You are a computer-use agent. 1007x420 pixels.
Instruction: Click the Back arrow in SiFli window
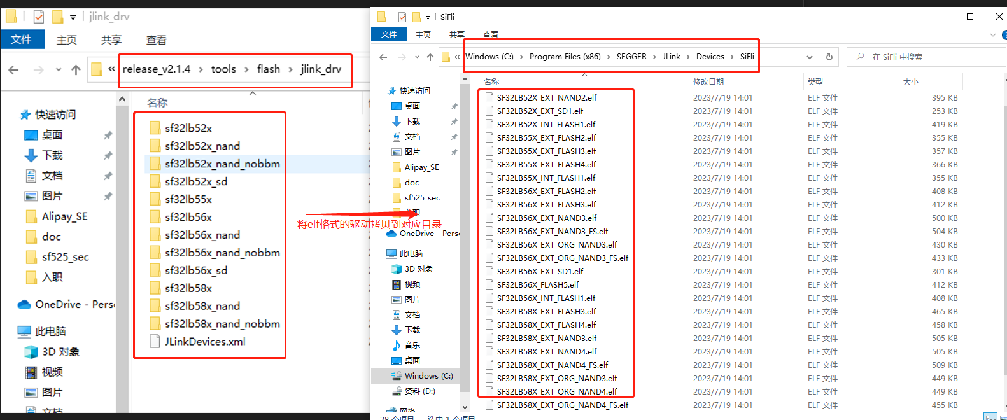[x=383, y=57]
